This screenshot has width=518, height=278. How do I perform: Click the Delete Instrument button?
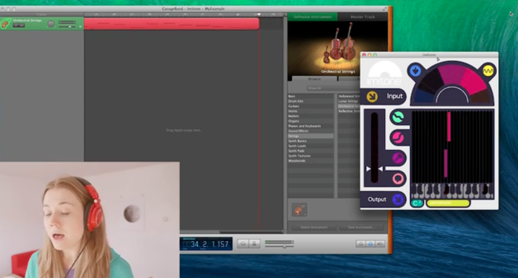point(314,227)
